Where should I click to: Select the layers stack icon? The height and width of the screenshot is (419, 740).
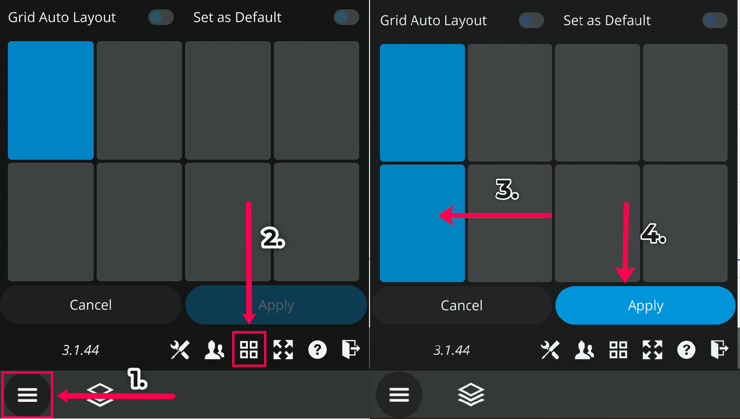pos(101,394)
